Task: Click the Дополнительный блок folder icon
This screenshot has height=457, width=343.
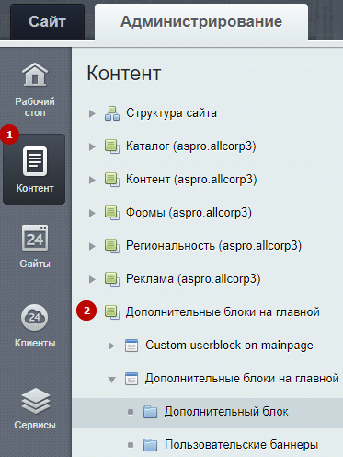Action: (151, 412)
